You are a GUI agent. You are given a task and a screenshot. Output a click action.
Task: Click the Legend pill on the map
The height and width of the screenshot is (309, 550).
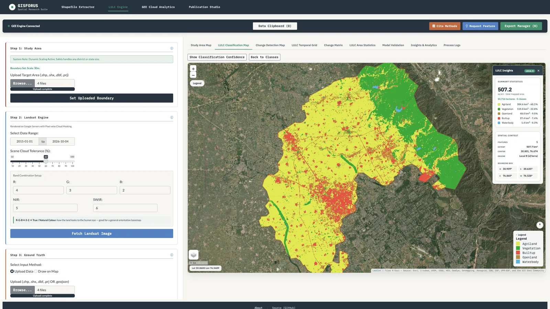point(197,83)
